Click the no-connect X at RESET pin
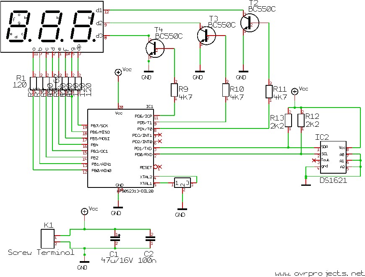 tap(160, 167)
